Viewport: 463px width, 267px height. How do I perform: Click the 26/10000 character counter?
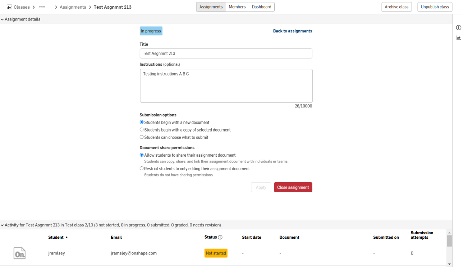coord(303,106)
